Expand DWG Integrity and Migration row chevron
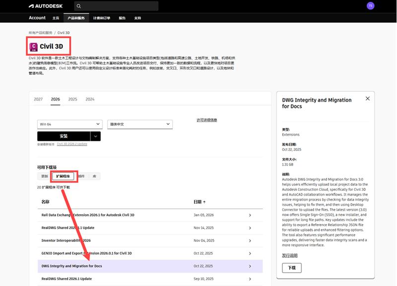Screen dimensions: 397x286 (x=250, y=266)
